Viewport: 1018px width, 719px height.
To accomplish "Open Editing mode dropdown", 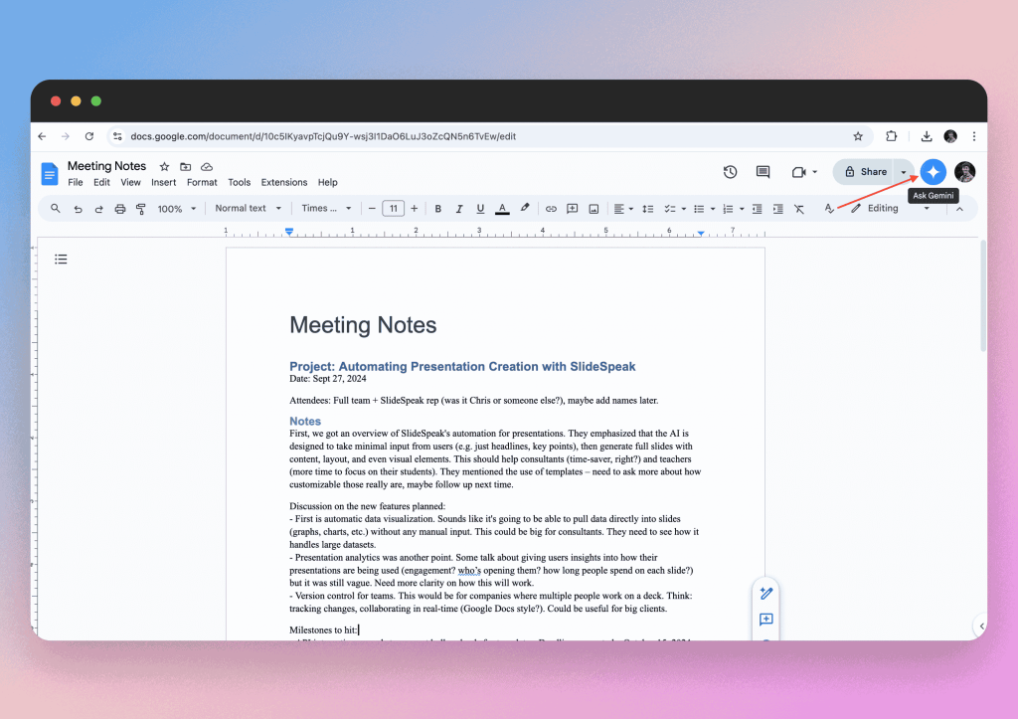I will 891,209.
